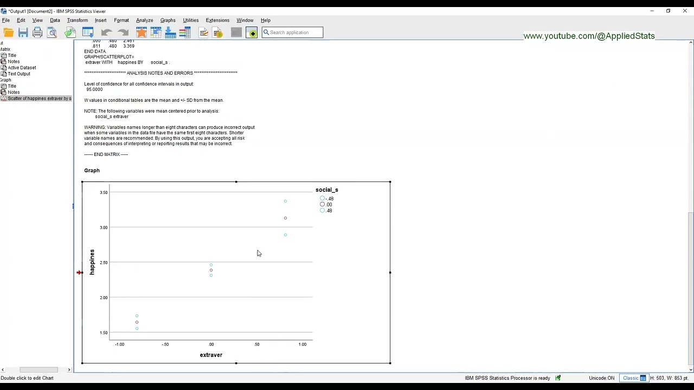Open the Recall recent dialogs icon

(88, 32)
